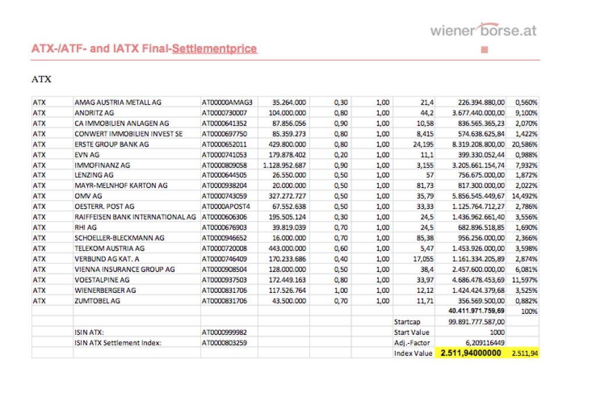Select the ISIN ATX Settlement Index label
The height and width of the screenshot is (397, 596).
[119, 342]
